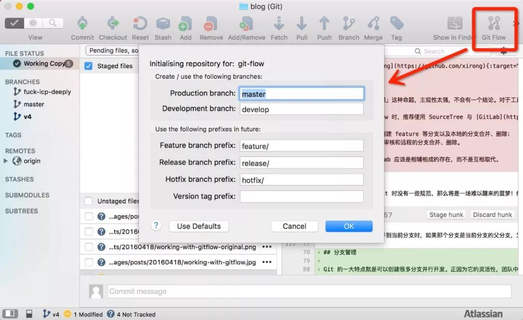Confirm the dialog with OK
Screen dimensions: 523x320
tap(349, 227)
